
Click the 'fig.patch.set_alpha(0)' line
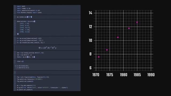[x=25, y=81]
